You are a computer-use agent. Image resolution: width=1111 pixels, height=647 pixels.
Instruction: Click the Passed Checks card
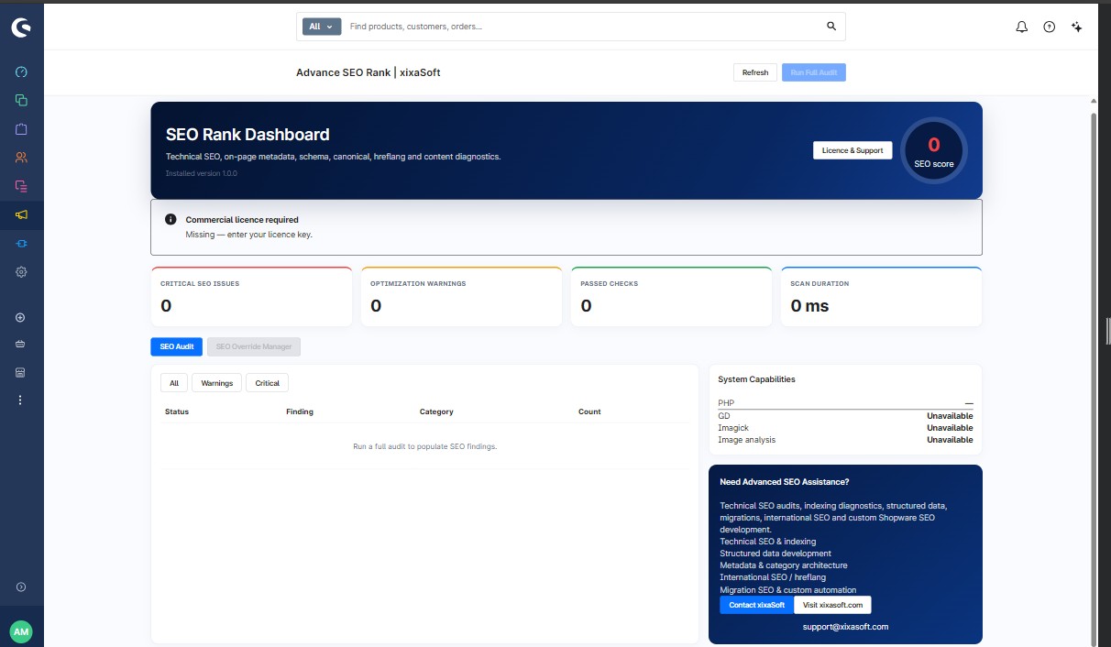point(671,297)
